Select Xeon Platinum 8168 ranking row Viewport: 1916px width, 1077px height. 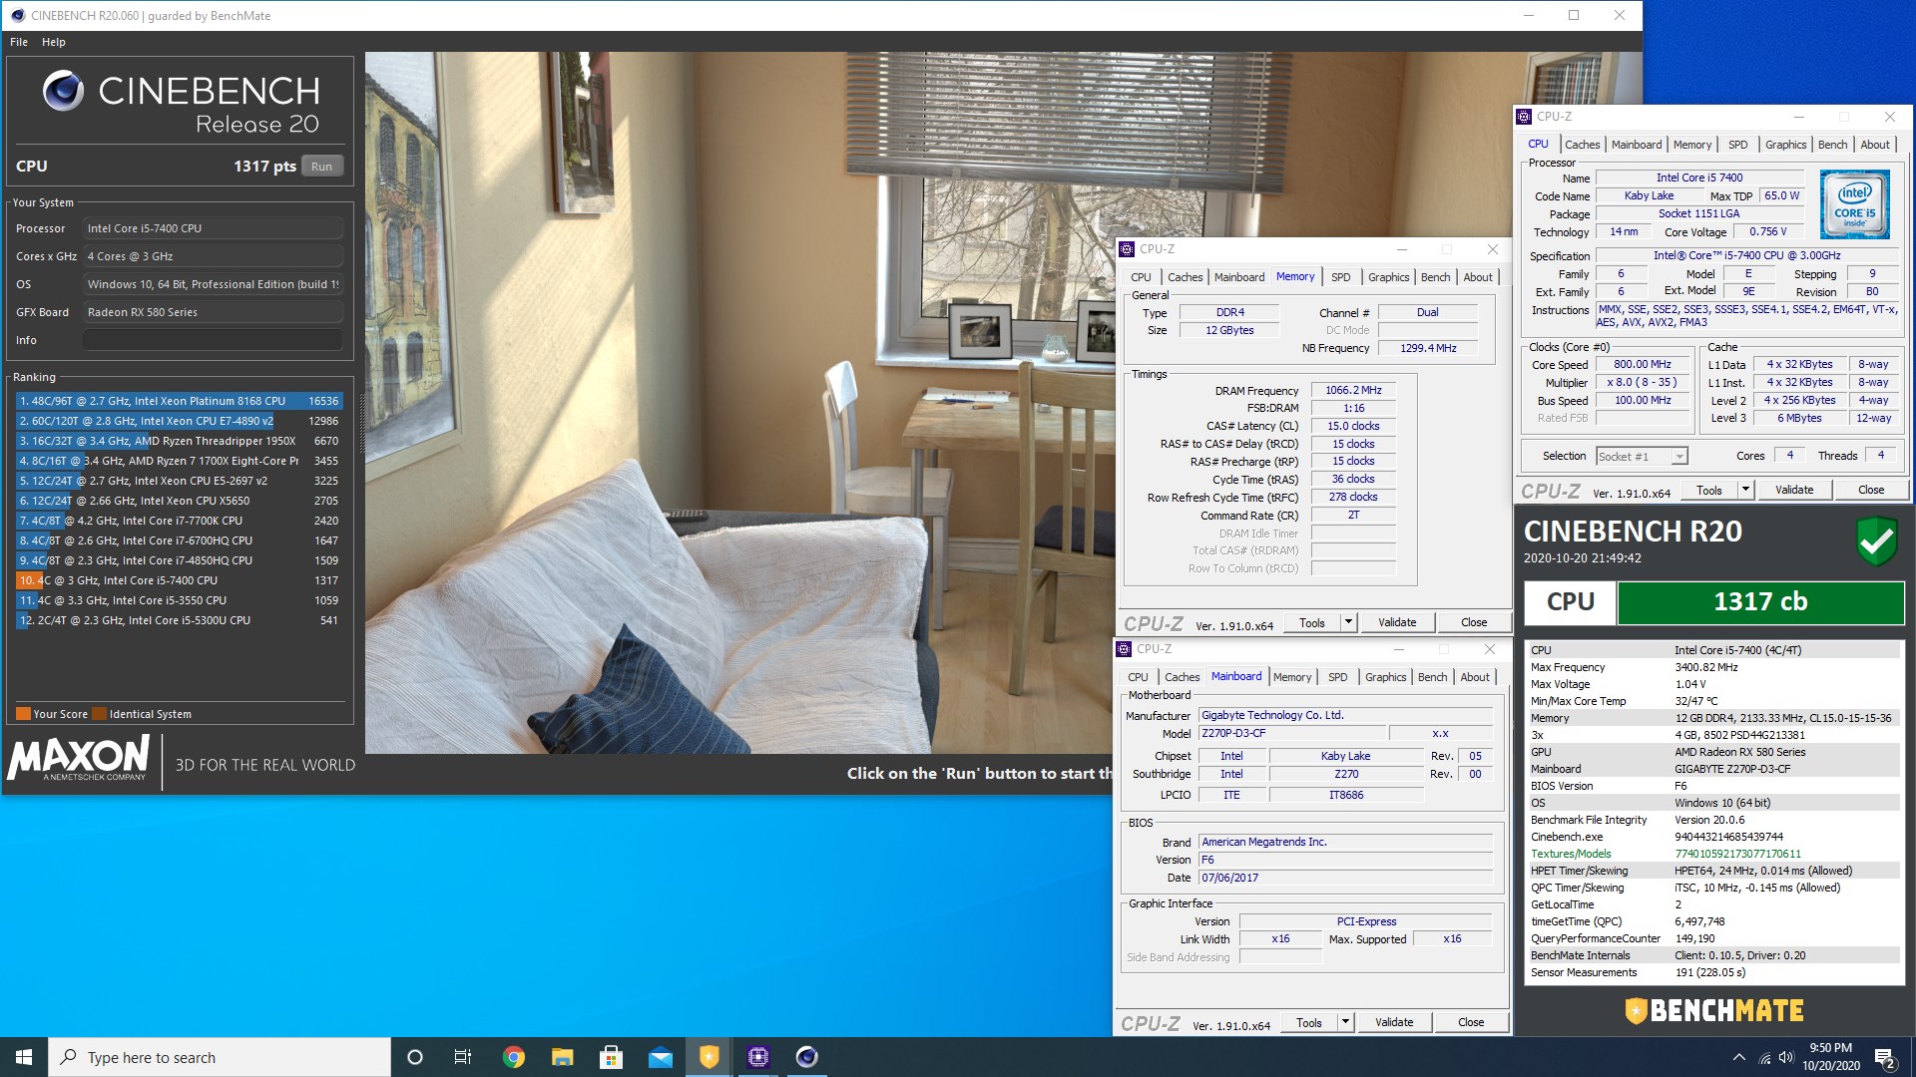coord(180,401)
